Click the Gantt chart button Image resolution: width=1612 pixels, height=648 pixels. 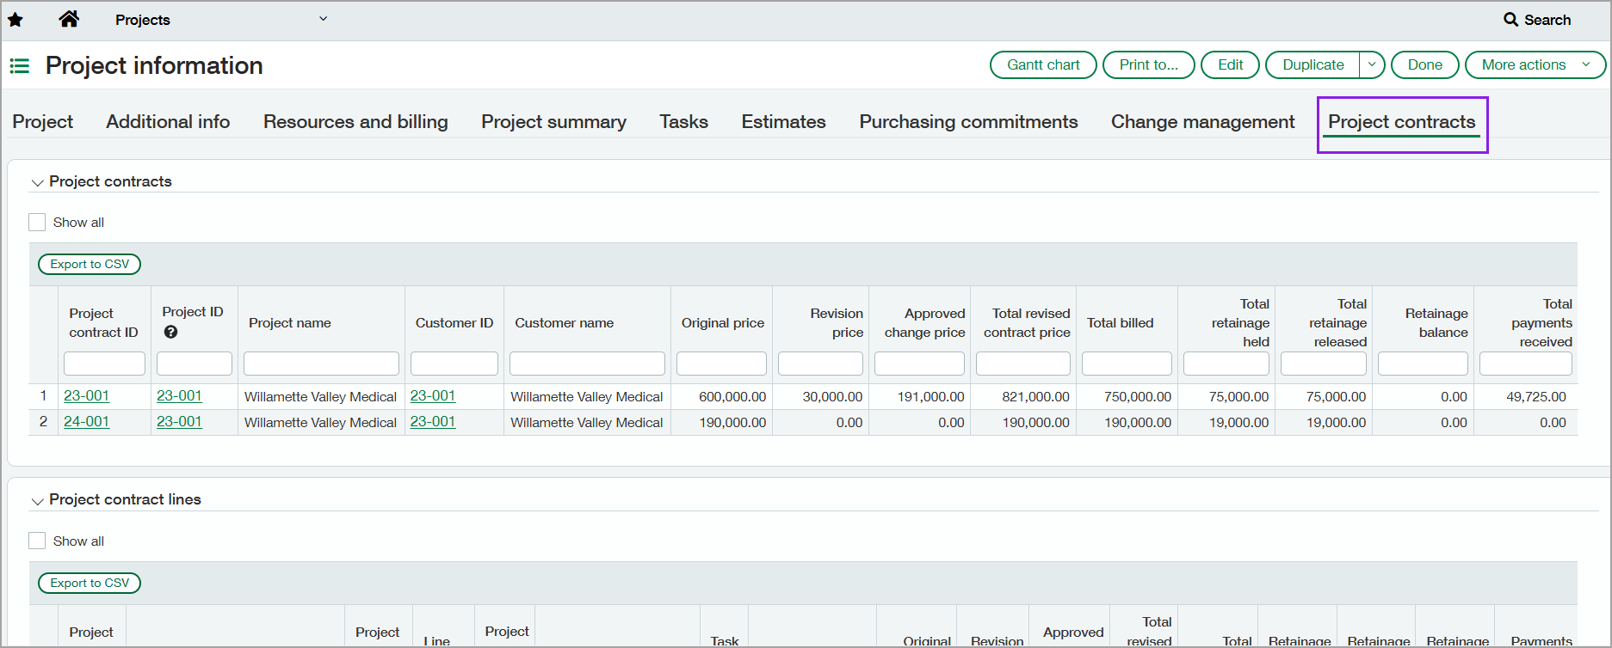(x=1043, y=65)
